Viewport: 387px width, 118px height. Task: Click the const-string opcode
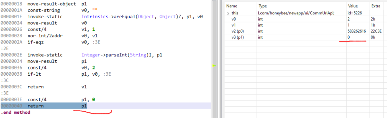click(x=44, y=11)
